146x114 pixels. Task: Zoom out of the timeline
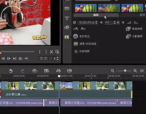click(113, 71)
